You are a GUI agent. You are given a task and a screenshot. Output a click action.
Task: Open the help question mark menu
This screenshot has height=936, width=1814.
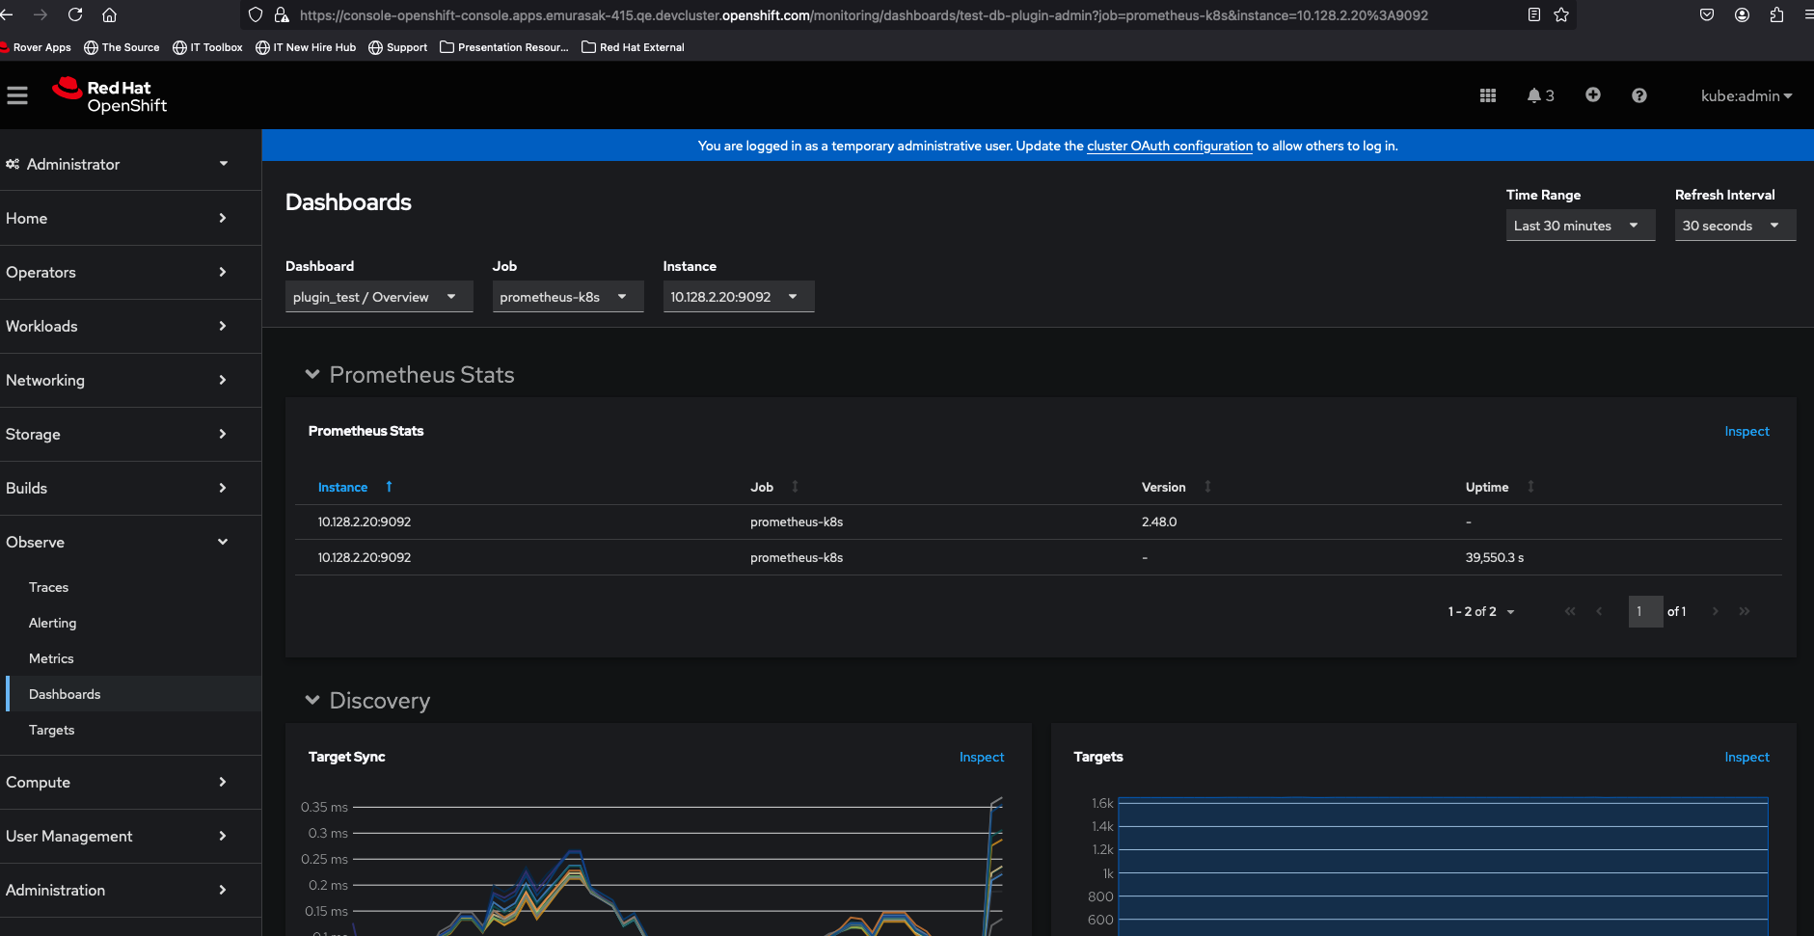(1638, 95)
